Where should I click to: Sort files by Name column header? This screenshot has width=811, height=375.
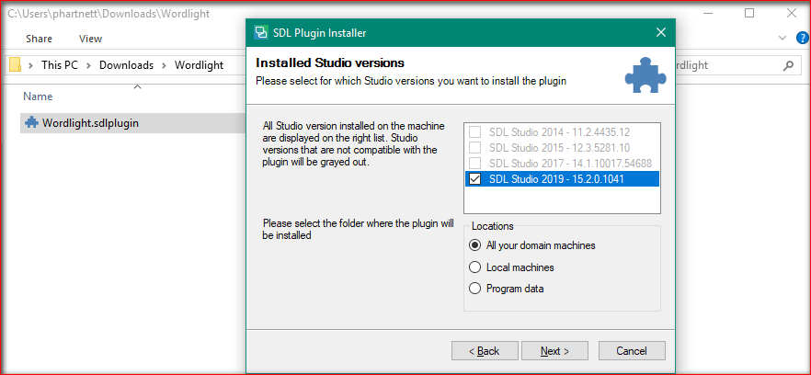click(38, 97)
